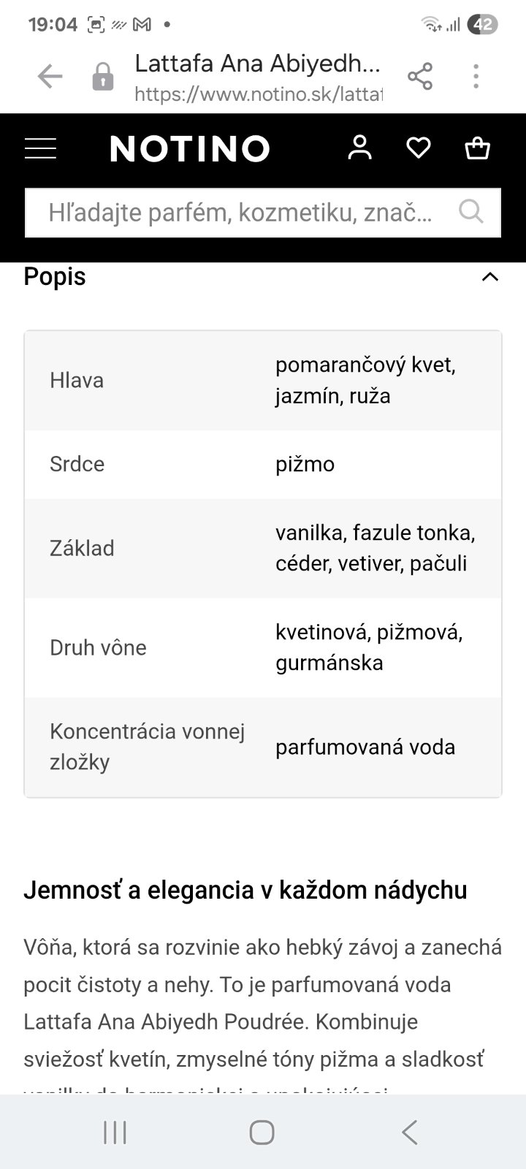
Task: Tap the Druh vône row
Action: click(x=263, y=647)
